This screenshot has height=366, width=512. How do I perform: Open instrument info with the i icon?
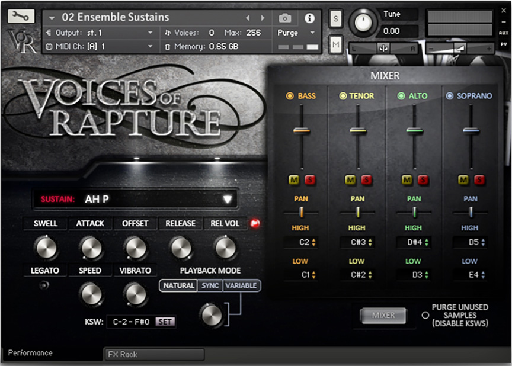(x=309, y=18)
